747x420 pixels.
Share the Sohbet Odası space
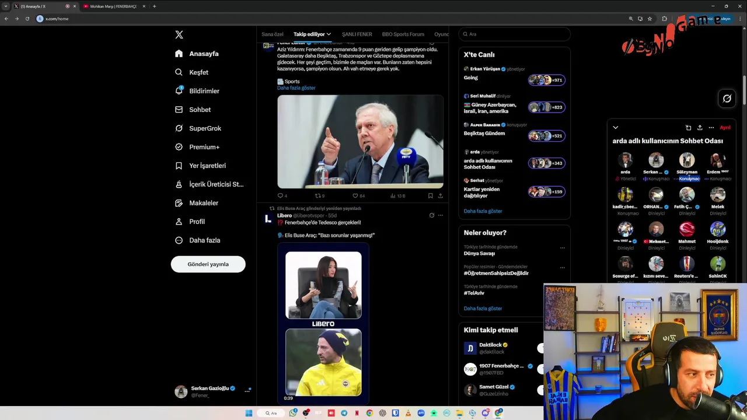tap(700, 128)
